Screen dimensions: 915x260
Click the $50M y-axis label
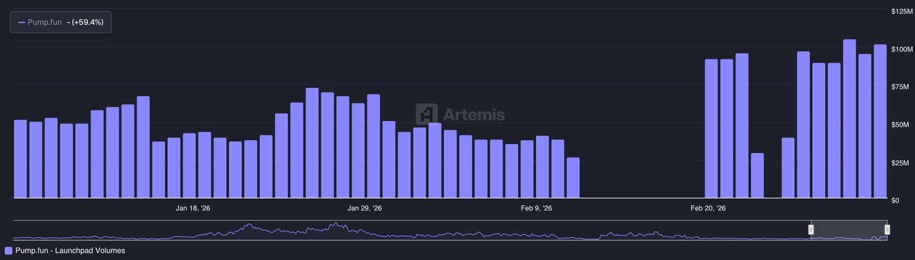pos(900,125)
